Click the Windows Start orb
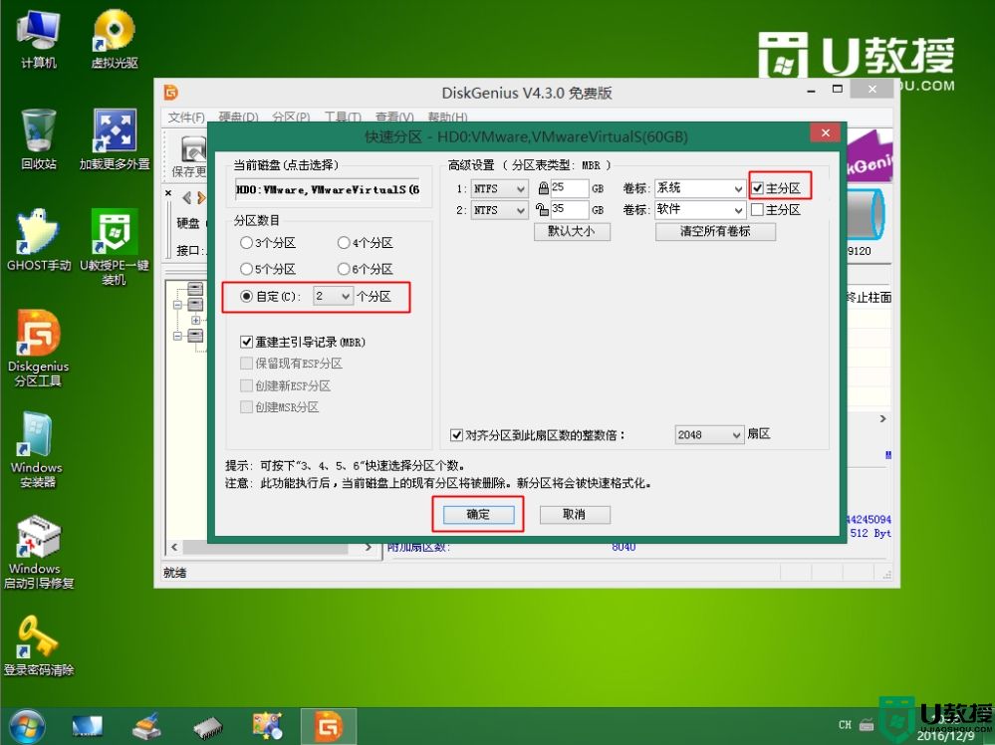 26,727
